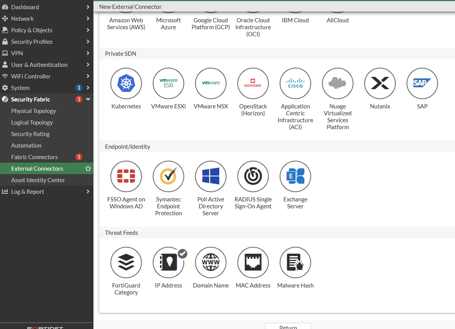The width and height of the screenshot is (455, 329).
Task: Expand the Dashboard menu
Action: coord(47,7)
